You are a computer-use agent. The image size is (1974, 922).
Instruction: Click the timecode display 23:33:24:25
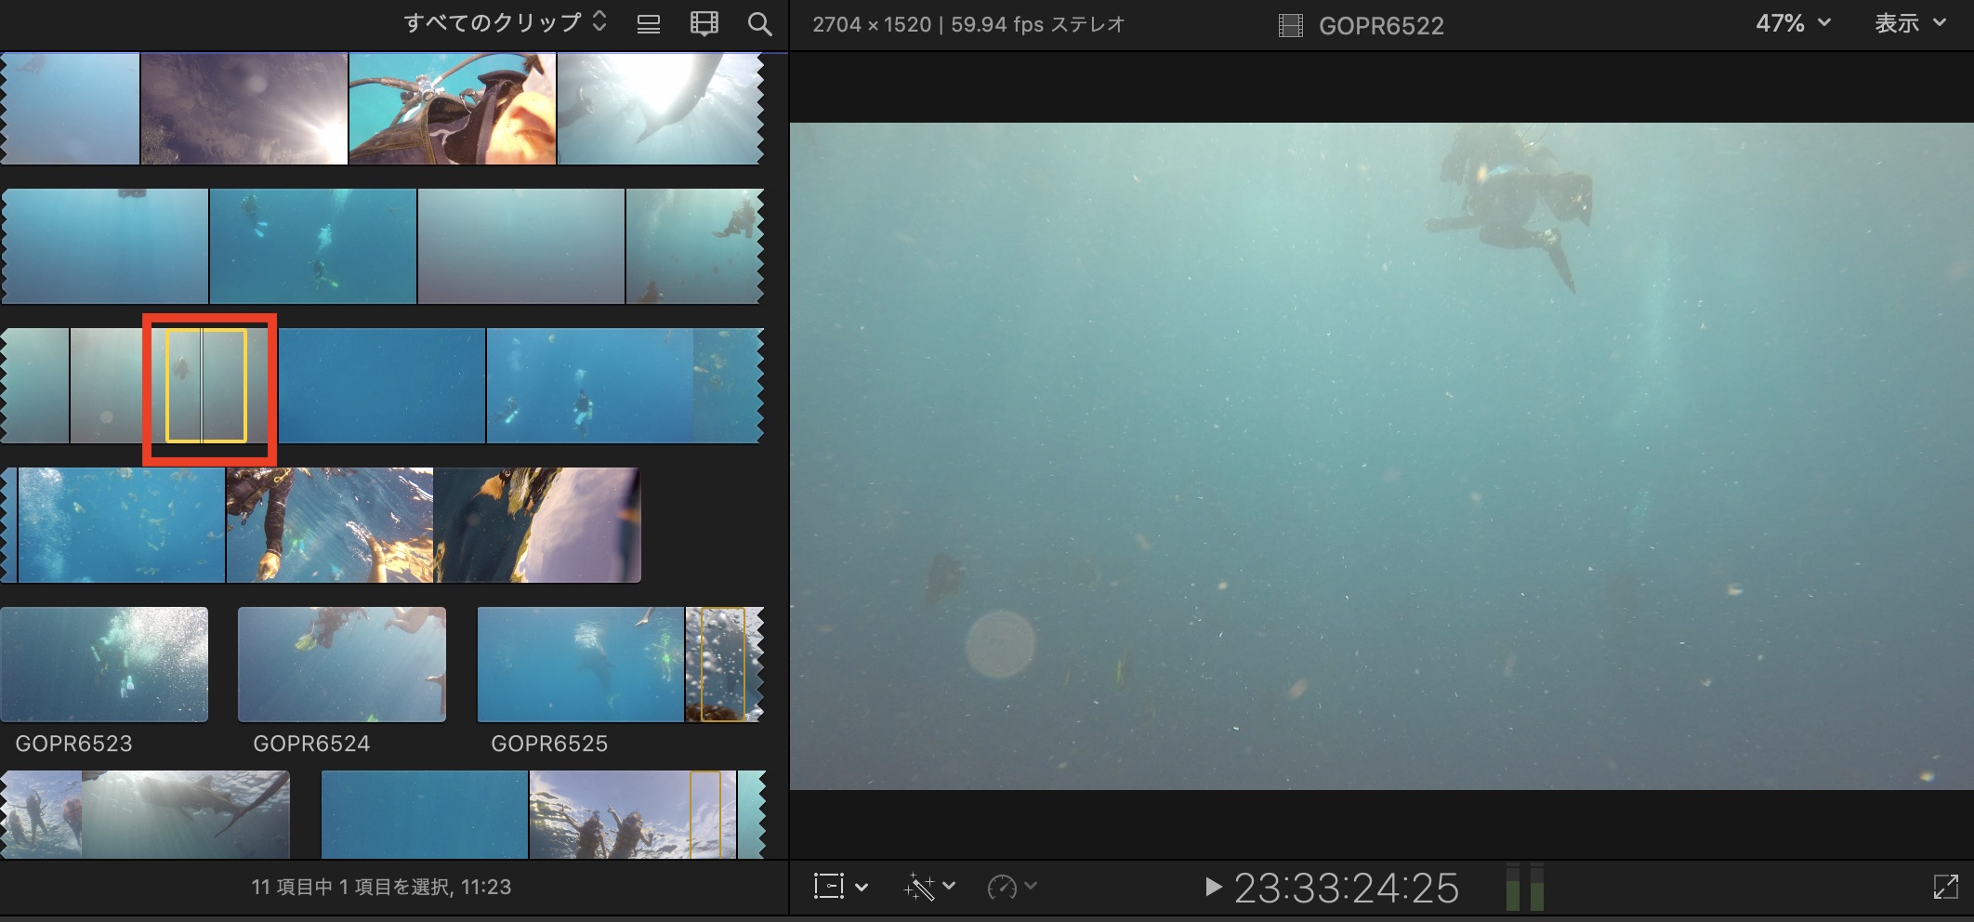pyautogui.click(x=1346, y=888)
